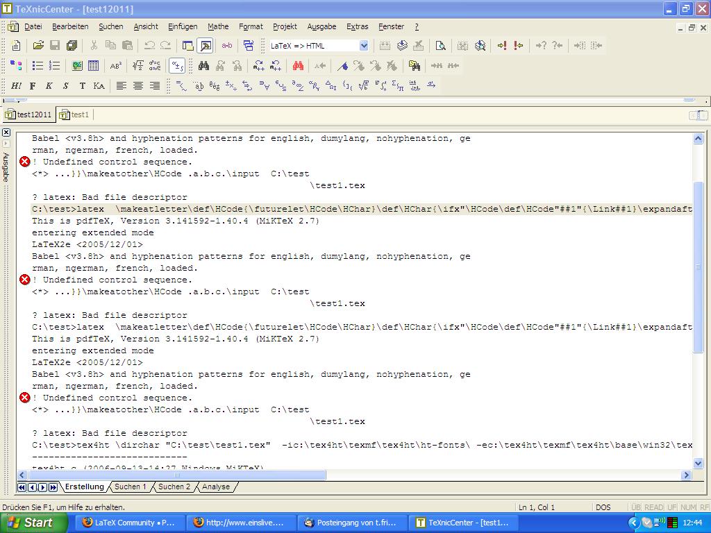
Task: Switch to Posteingang mail taskbar window
Action: (x=351, y=523)
